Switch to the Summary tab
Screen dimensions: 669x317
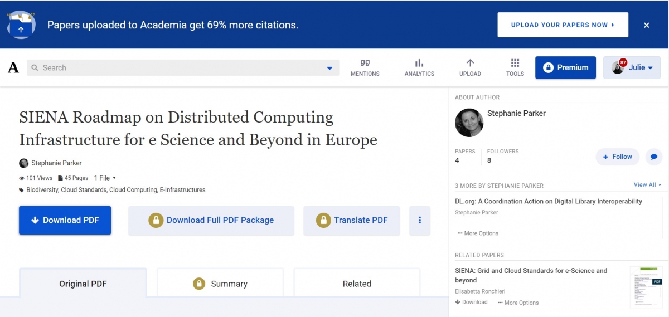pyautogui.click(x=220, y=284)
